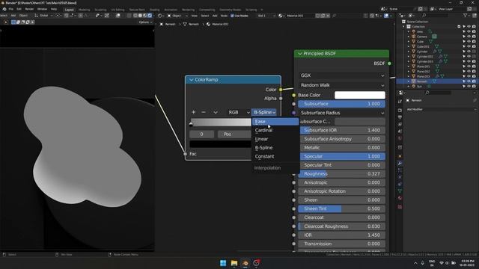
Task: Open the Tool properties tab icon
Action: coord(400,102)
